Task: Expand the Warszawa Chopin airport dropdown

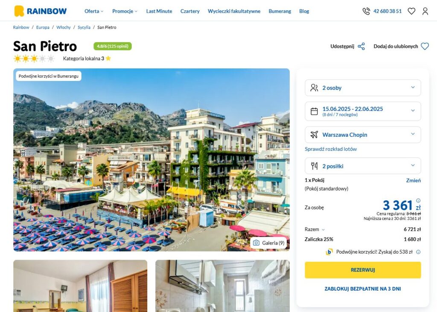Action: (363, 135)
